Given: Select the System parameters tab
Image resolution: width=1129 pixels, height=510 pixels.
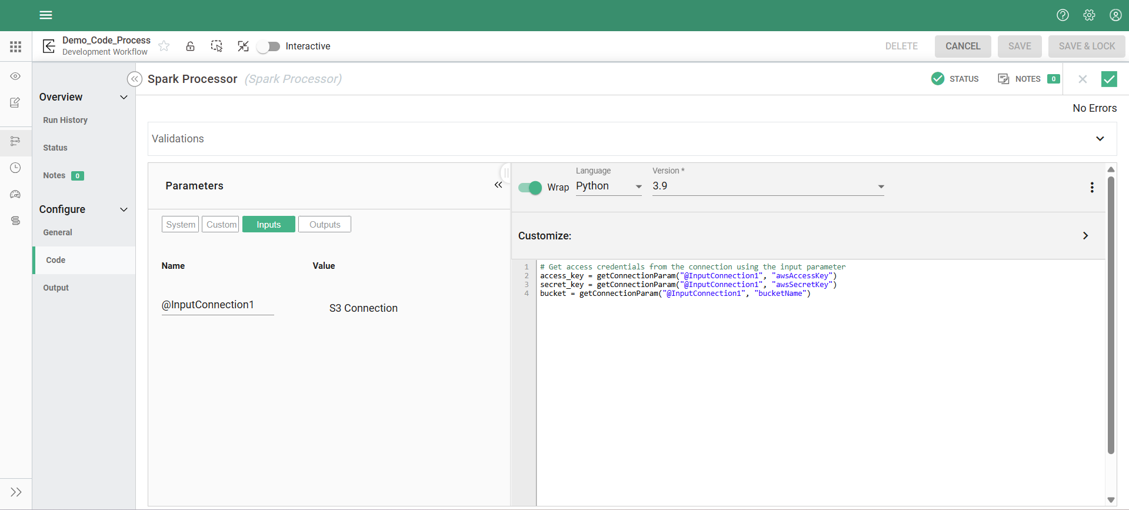Looking at the screenshot, I should tap(180, 225).
